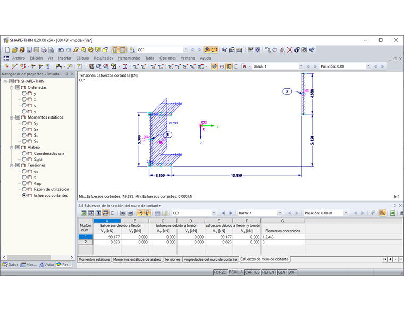Open Print Preview icon
The image size is (404, 311).
tap(51, 50)
